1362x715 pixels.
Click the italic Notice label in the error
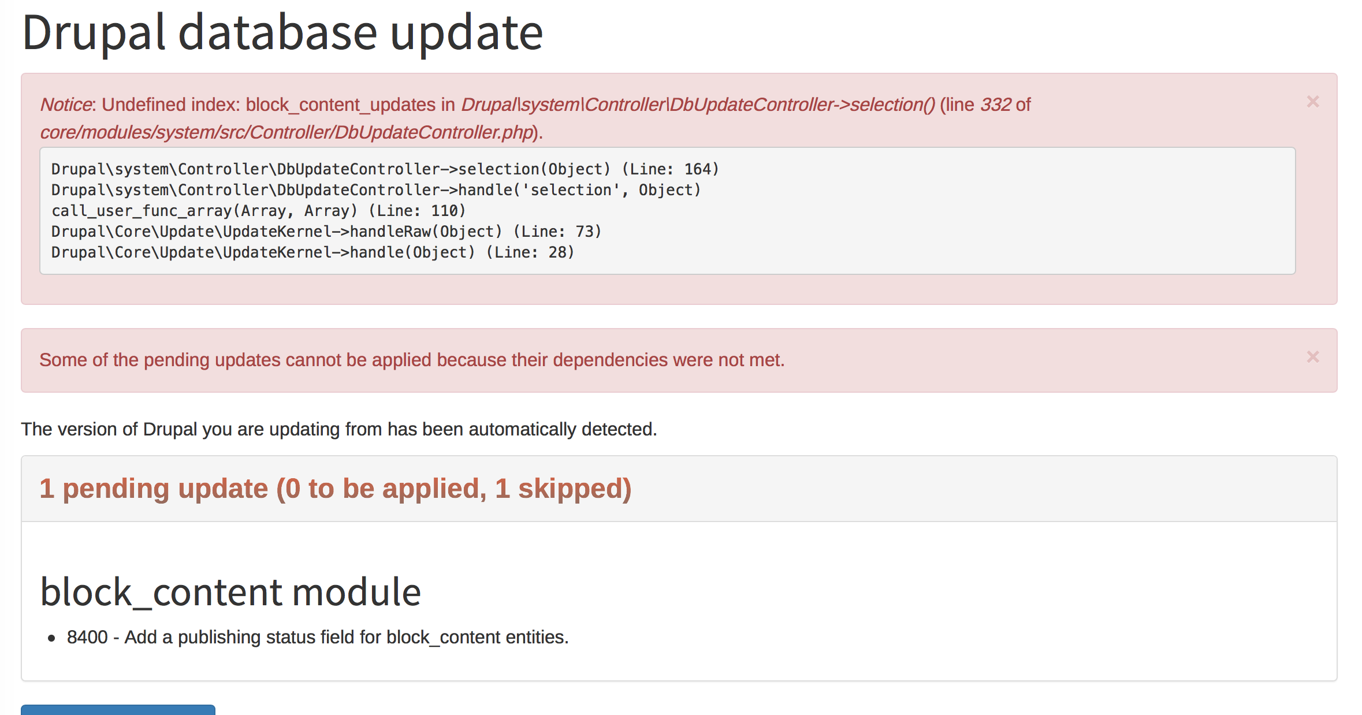[x=66, y=105]
